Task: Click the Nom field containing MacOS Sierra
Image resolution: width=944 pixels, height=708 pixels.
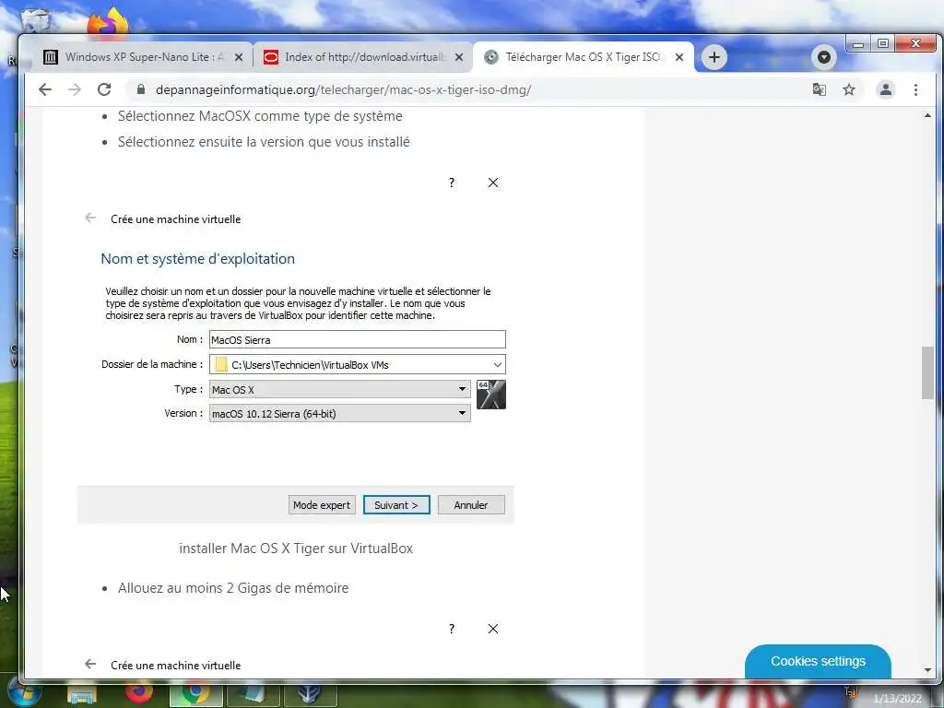Action: click(x=357, y=339)
